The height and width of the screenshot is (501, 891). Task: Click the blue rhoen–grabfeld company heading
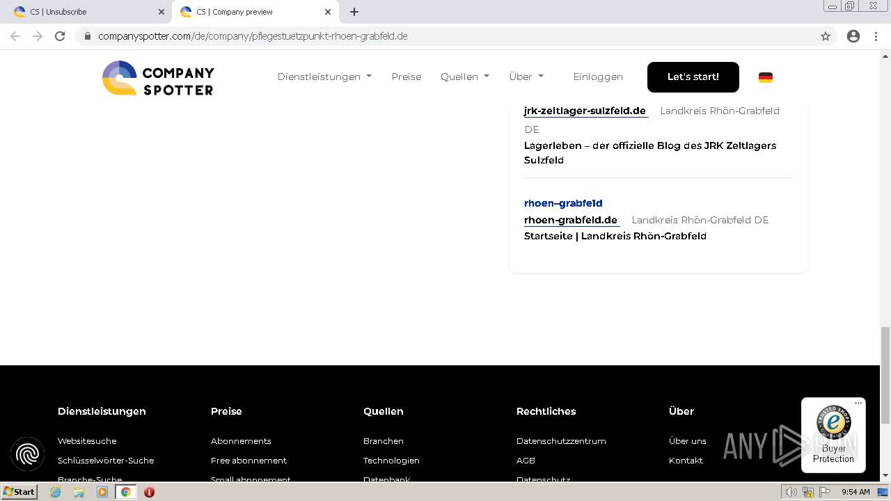click(563, 203)
